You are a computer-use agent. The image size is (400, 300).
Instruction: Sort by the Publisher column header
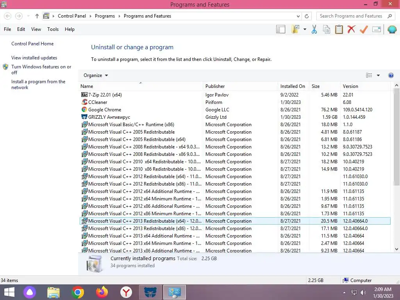(240, 86)
